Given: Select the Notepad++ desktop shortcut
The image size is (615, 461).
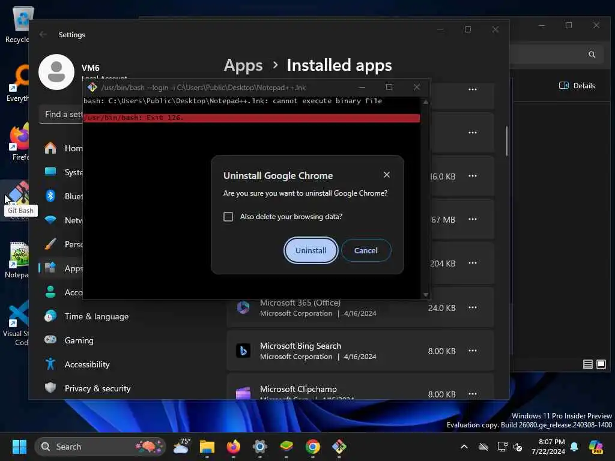Looking at the screenshot, I should (x=16, y=260).
